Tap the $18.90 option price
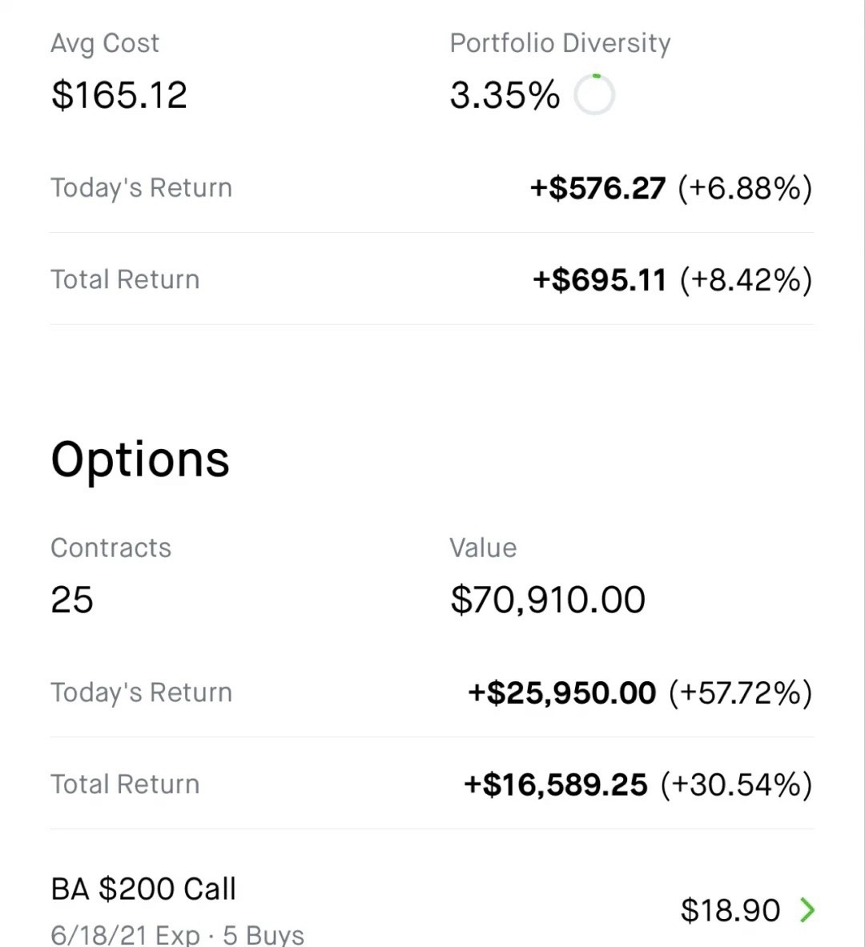Image resolution: width=865 pixels, height=947 pixels. pyautogui.click(x=730, y=910)
